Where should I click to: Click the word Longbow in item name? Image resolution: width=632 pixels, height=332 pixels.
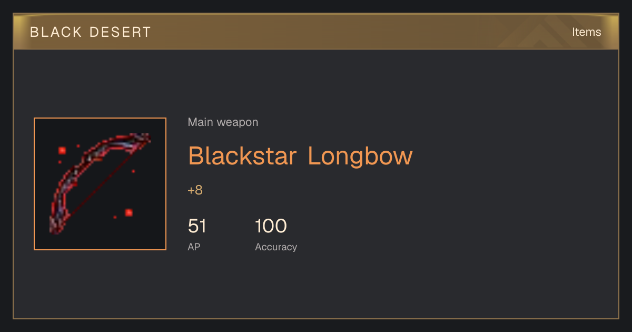(360, 156)
